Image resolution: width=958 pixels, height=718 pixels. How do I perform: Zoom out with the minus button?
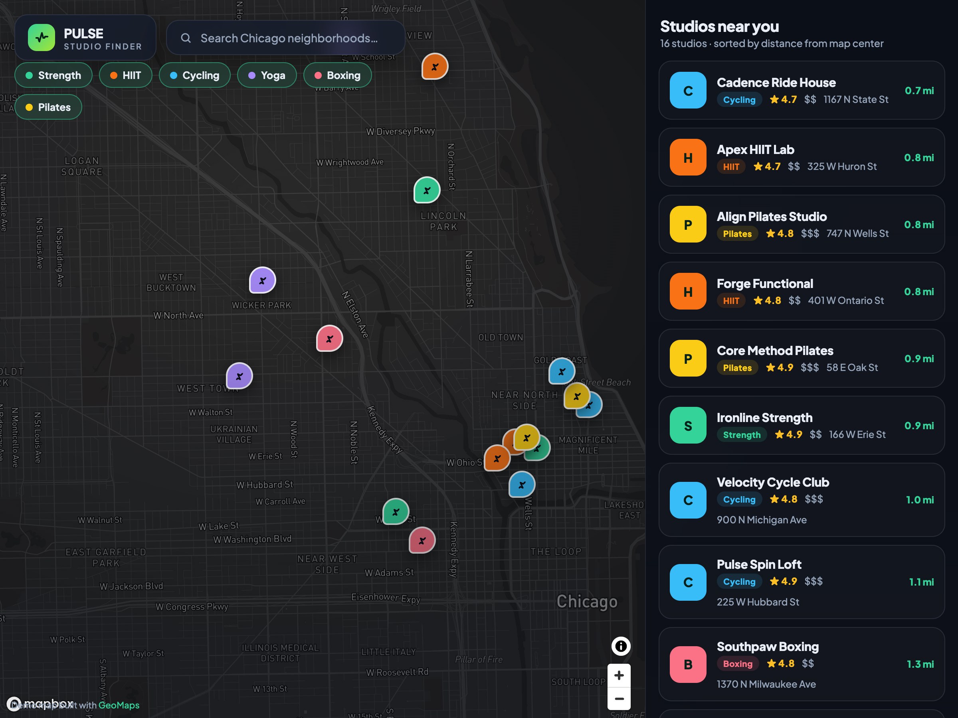(619, 698)
